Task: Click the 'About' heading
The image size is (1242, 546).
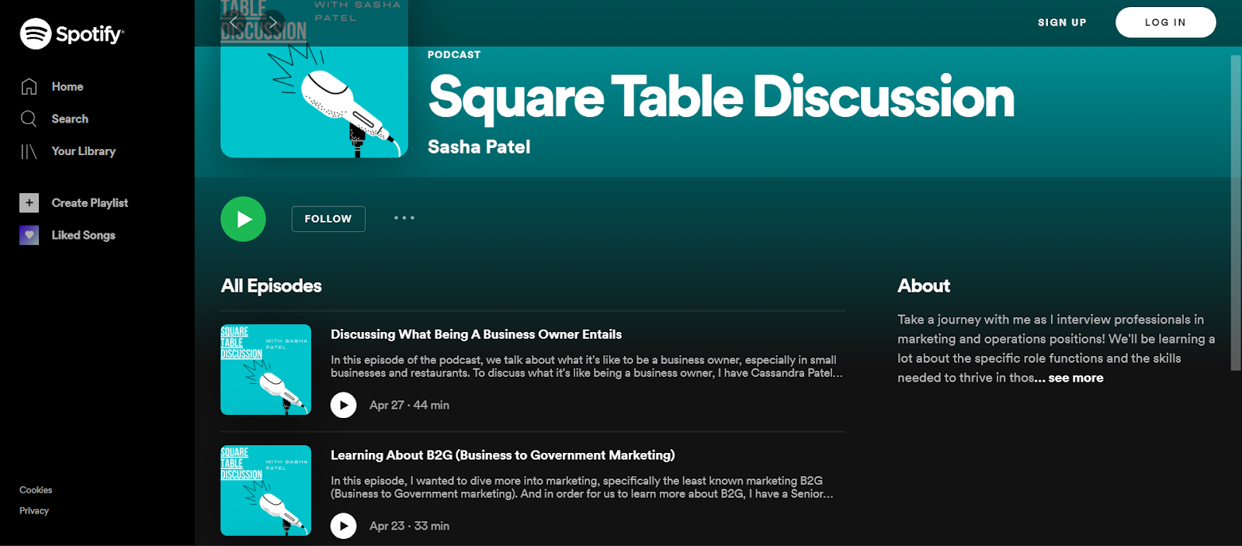Action: pos(924,285)
